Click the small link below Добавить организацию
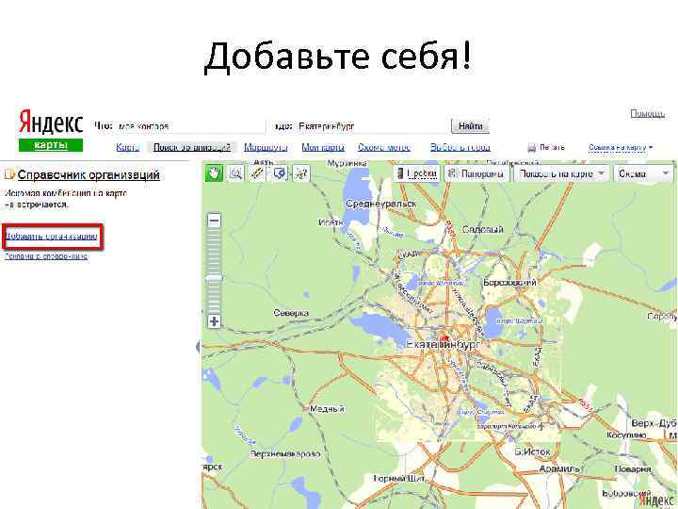 (46, 256)
